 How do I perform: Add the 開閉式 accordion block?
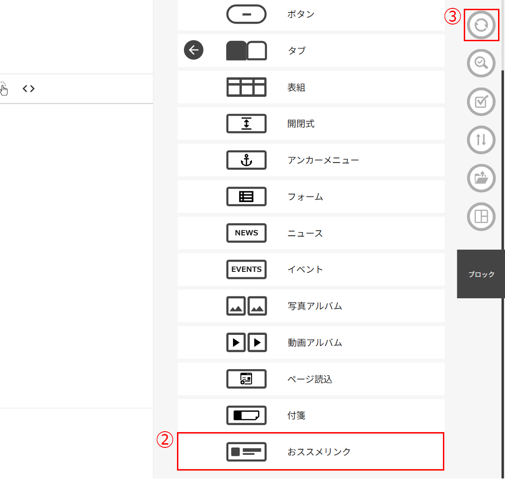click(311, 123)
